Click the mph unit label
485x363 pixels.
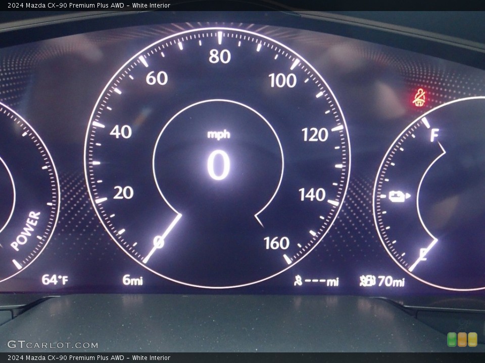tap(219, 135)
